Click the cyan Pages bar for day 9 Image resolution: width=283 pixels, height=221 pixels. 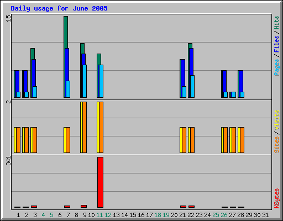[85, 81]
